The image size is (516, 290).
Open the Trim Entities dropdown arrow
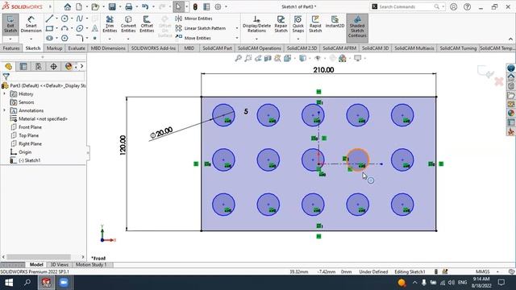(x=110, y=39)
